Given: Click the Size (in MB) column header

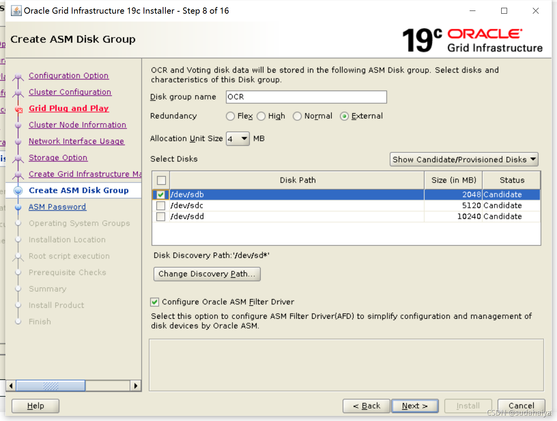Looking at the screenshot, I should coord(454,180).
